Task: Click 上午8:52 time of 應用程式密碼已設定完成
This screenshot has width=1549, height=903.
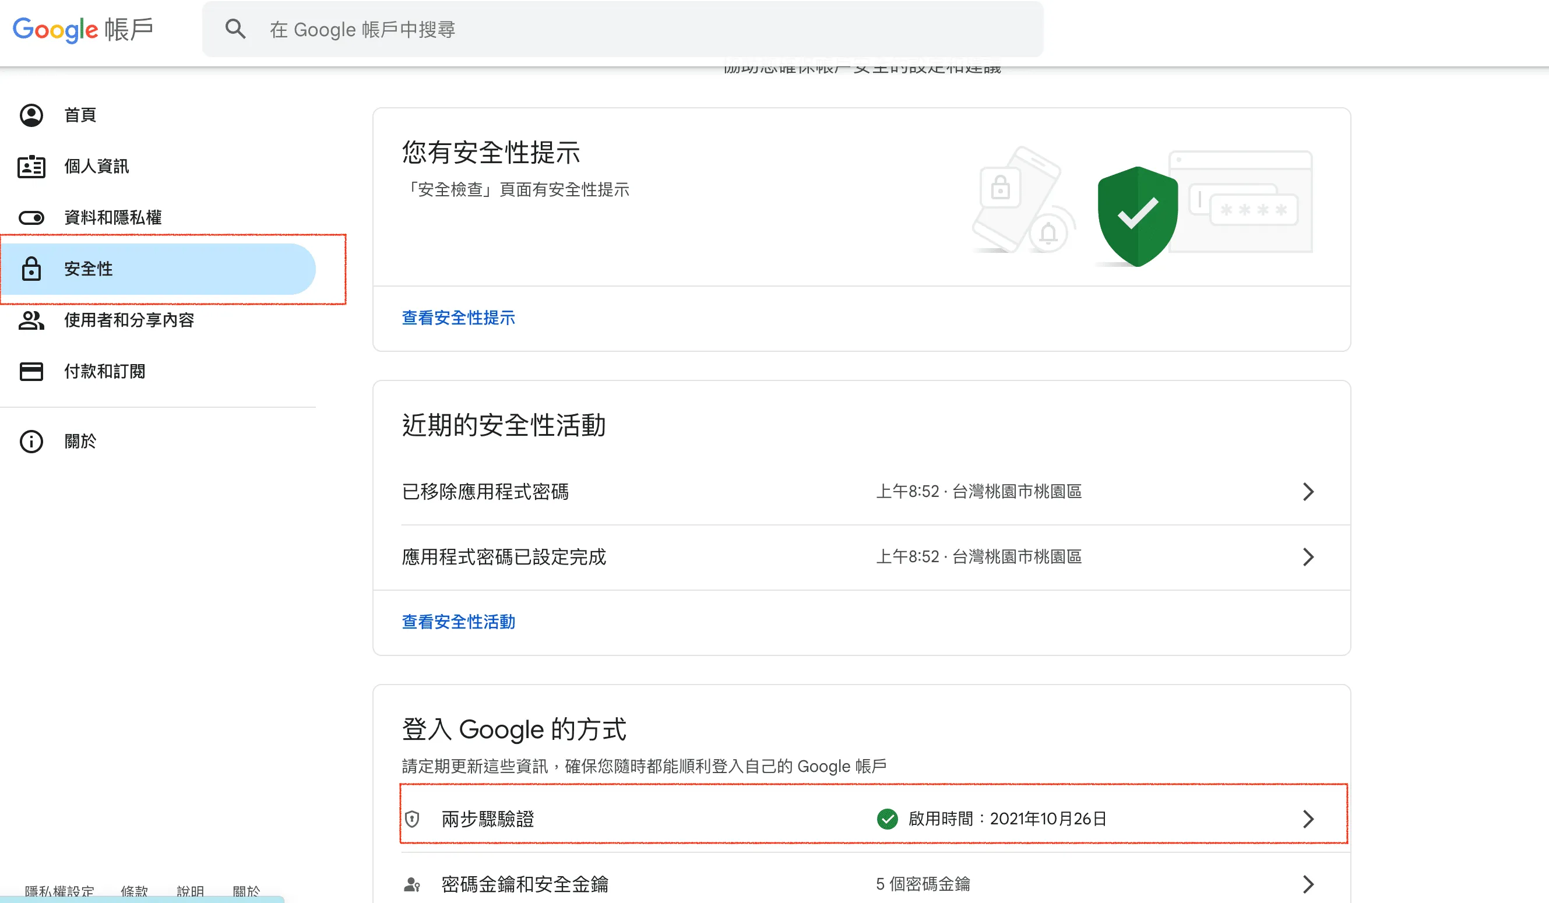Action: pyautogui.click(x=908, y=557)
